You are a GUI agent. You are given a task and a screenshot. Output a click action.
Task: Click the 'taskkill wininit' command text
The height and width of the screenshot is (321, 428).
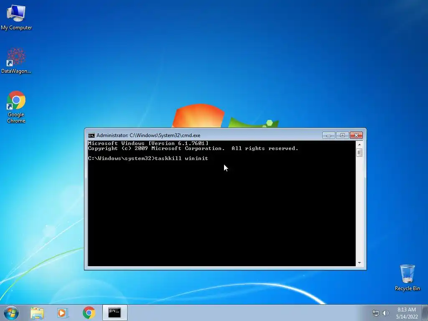(x=181, y=158)
